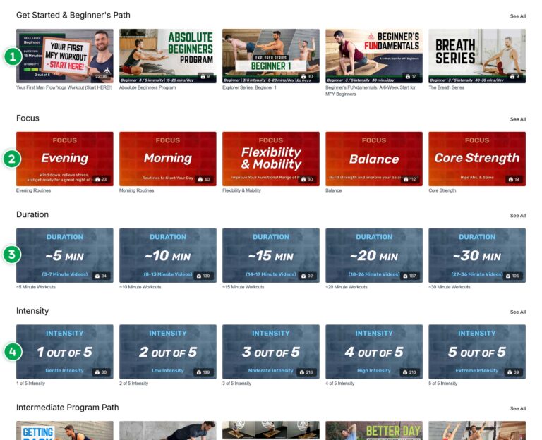Click green step badge number 1
Viewport: 542px width, 440px height.
(12, 57)
